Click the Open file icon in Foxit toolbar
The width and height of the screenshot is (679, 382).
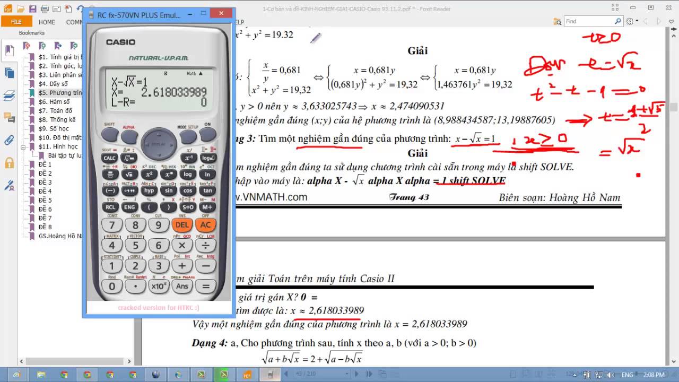(20, 8)
